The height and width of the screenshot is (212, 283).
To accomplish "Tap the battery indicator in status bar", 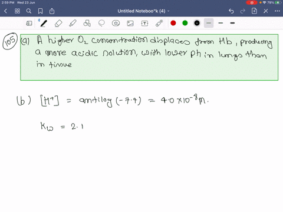I will click(278, 2).
